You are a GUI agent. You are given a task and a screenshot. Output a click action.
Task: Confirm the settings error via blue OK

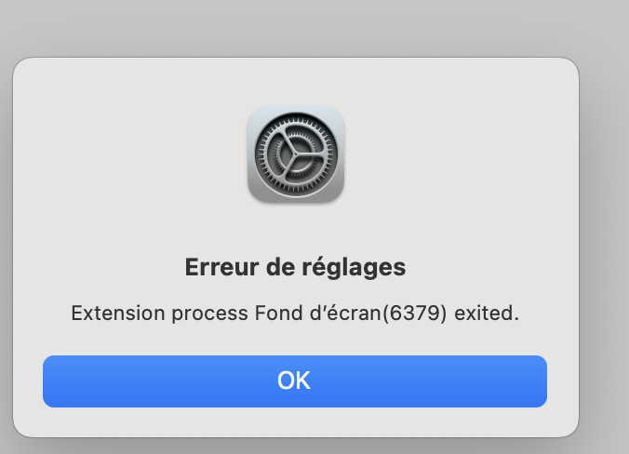click(x=295, y=381)
